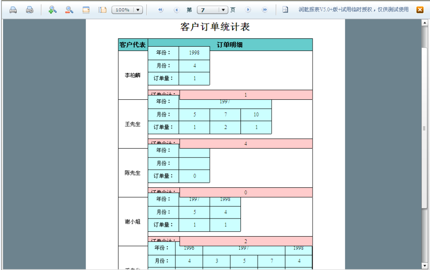The image size is (430, 270).
Task: Click the document icon after navigation arrows
Action: pyautogui.click(x=285, y=10)
